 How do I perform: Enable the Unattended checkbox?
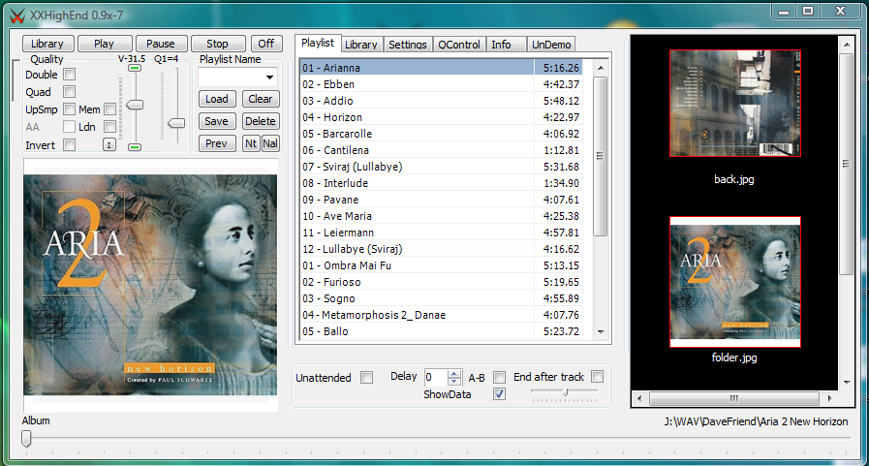(367, 377)
